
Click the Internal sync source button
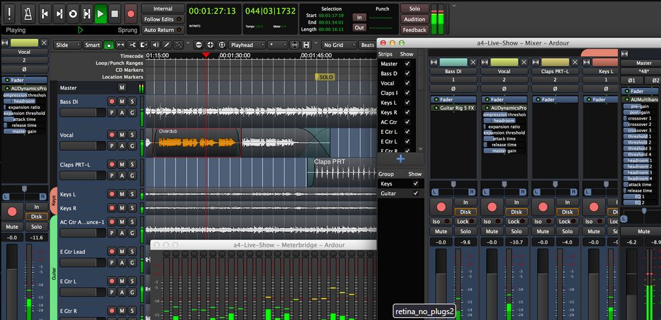[x=163, y=9]
